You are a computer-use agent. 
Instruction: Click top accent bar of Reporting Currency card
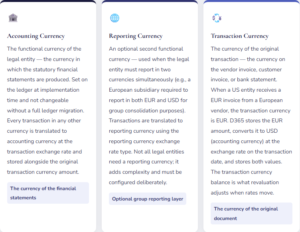[x=150, y=1]
